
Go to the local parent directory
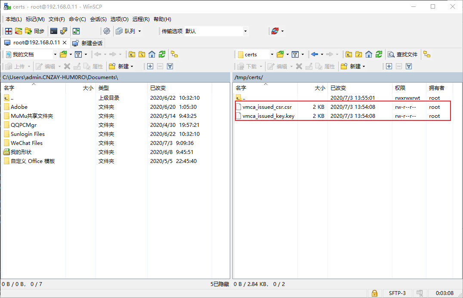132,54
